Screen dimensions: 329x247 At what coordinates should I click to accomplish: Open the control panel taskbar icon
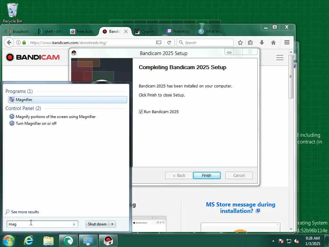88,241
